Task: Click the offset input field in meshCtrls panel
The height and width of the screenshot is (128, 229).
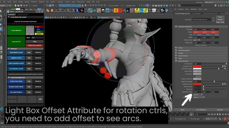Action: [x=37, y=38]
